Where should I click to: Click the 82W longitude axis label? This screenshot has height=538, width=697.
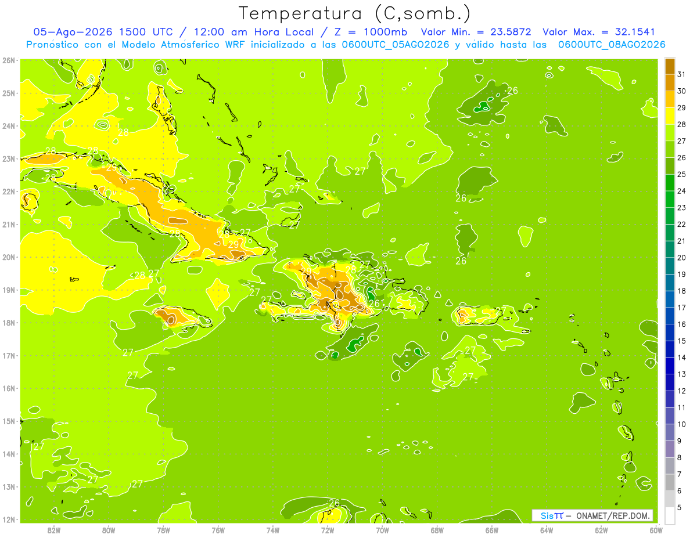[x=54, y=530]
